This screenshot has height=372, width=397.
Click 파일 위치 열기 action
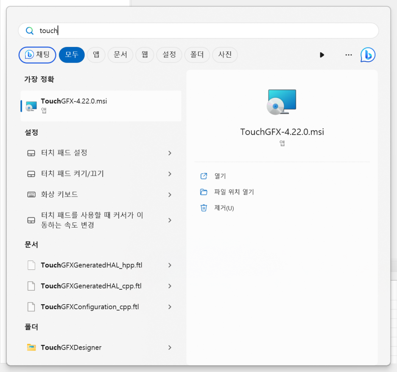(x=234, y=192)
